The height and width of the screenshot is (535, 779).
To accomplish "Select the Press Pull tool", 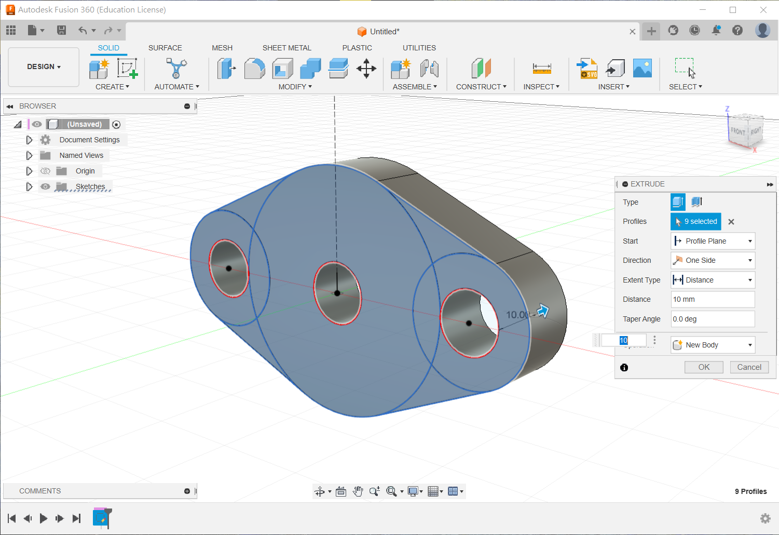I will pos(226,69).
